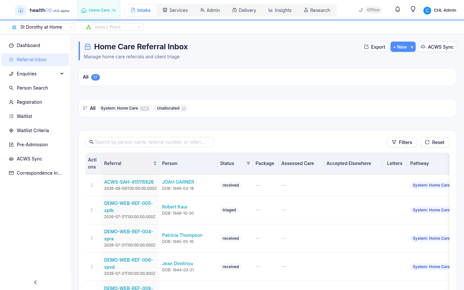Sort by the Referral column arrows
This screenshot has width=464, height=290.
(155, 163)
